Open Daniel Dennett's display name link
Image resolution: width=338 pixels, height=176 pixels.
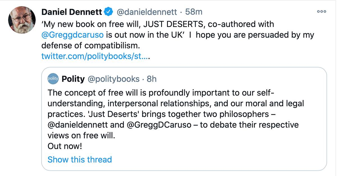tap(72, 12)
